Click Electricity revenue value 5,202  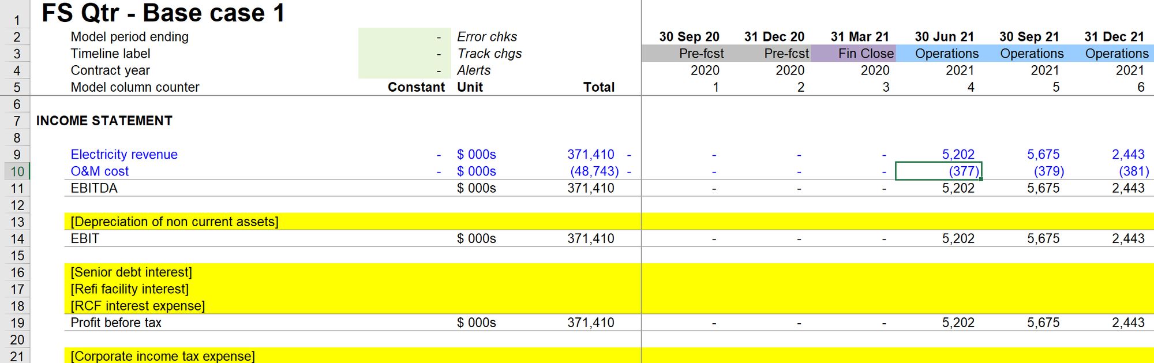[x=958, y=155]
